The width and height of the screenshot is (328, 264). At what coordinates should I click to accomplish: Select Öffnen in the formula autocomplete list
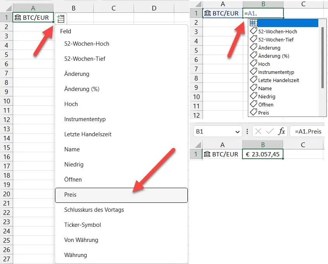266,105
